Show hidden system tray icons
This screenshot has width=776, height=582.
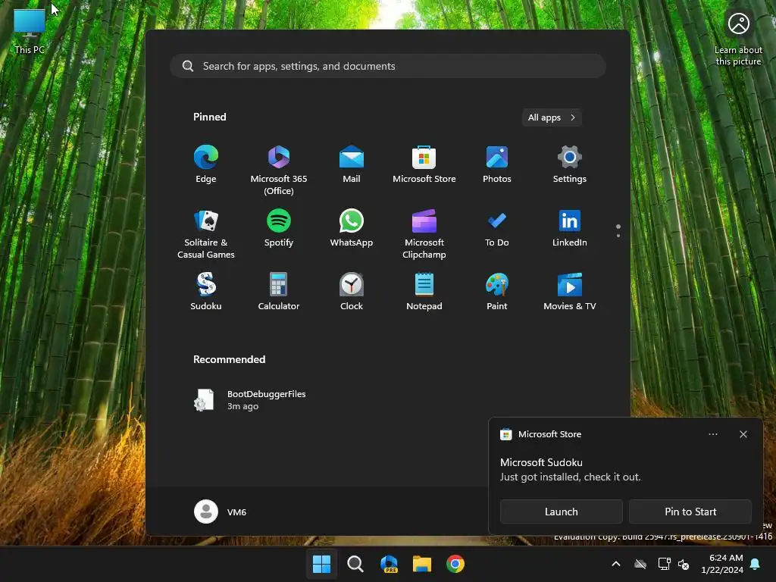[x=616, y=564]
